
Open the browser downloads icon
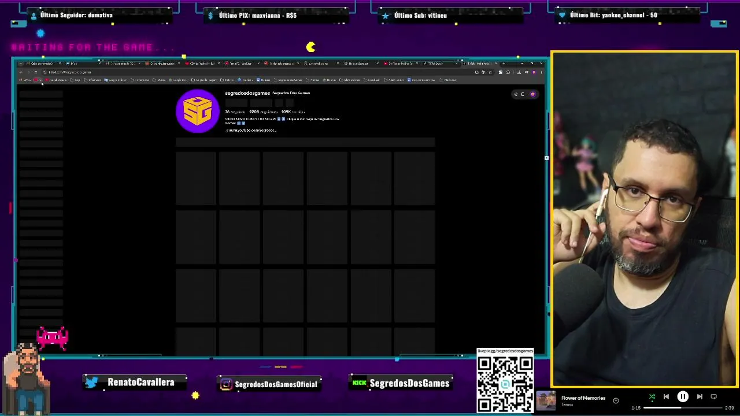coord(519,72)
